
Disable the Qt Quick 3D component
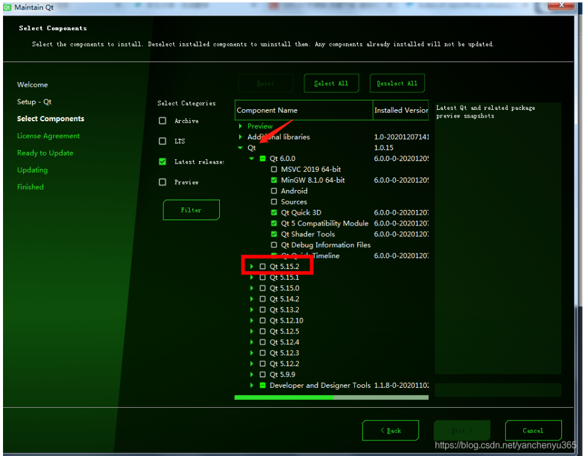(x=273, y=212)
